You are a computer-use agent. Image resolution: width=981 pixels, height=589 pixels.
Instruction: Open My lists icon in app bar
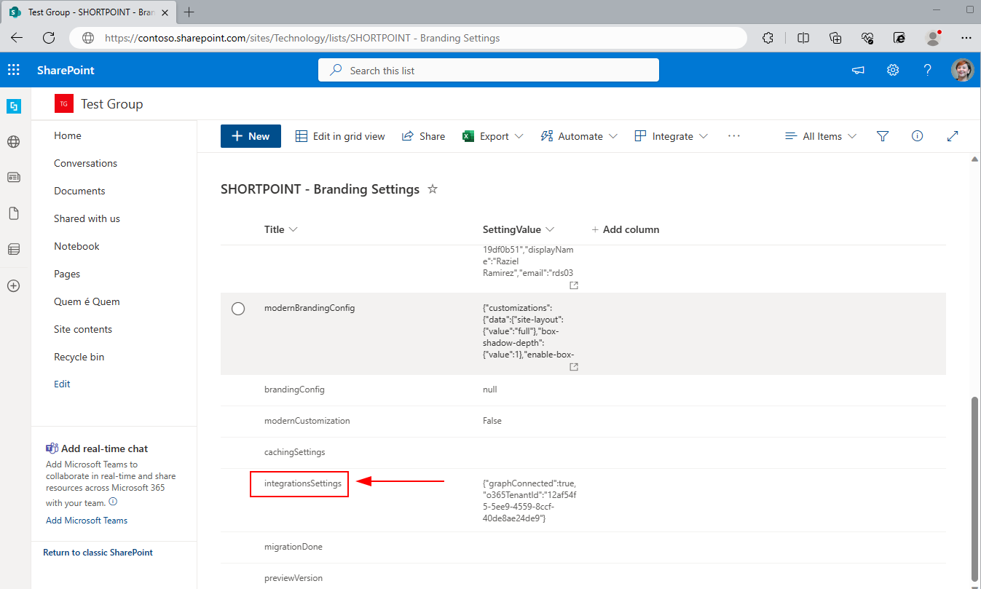point(13,250)
